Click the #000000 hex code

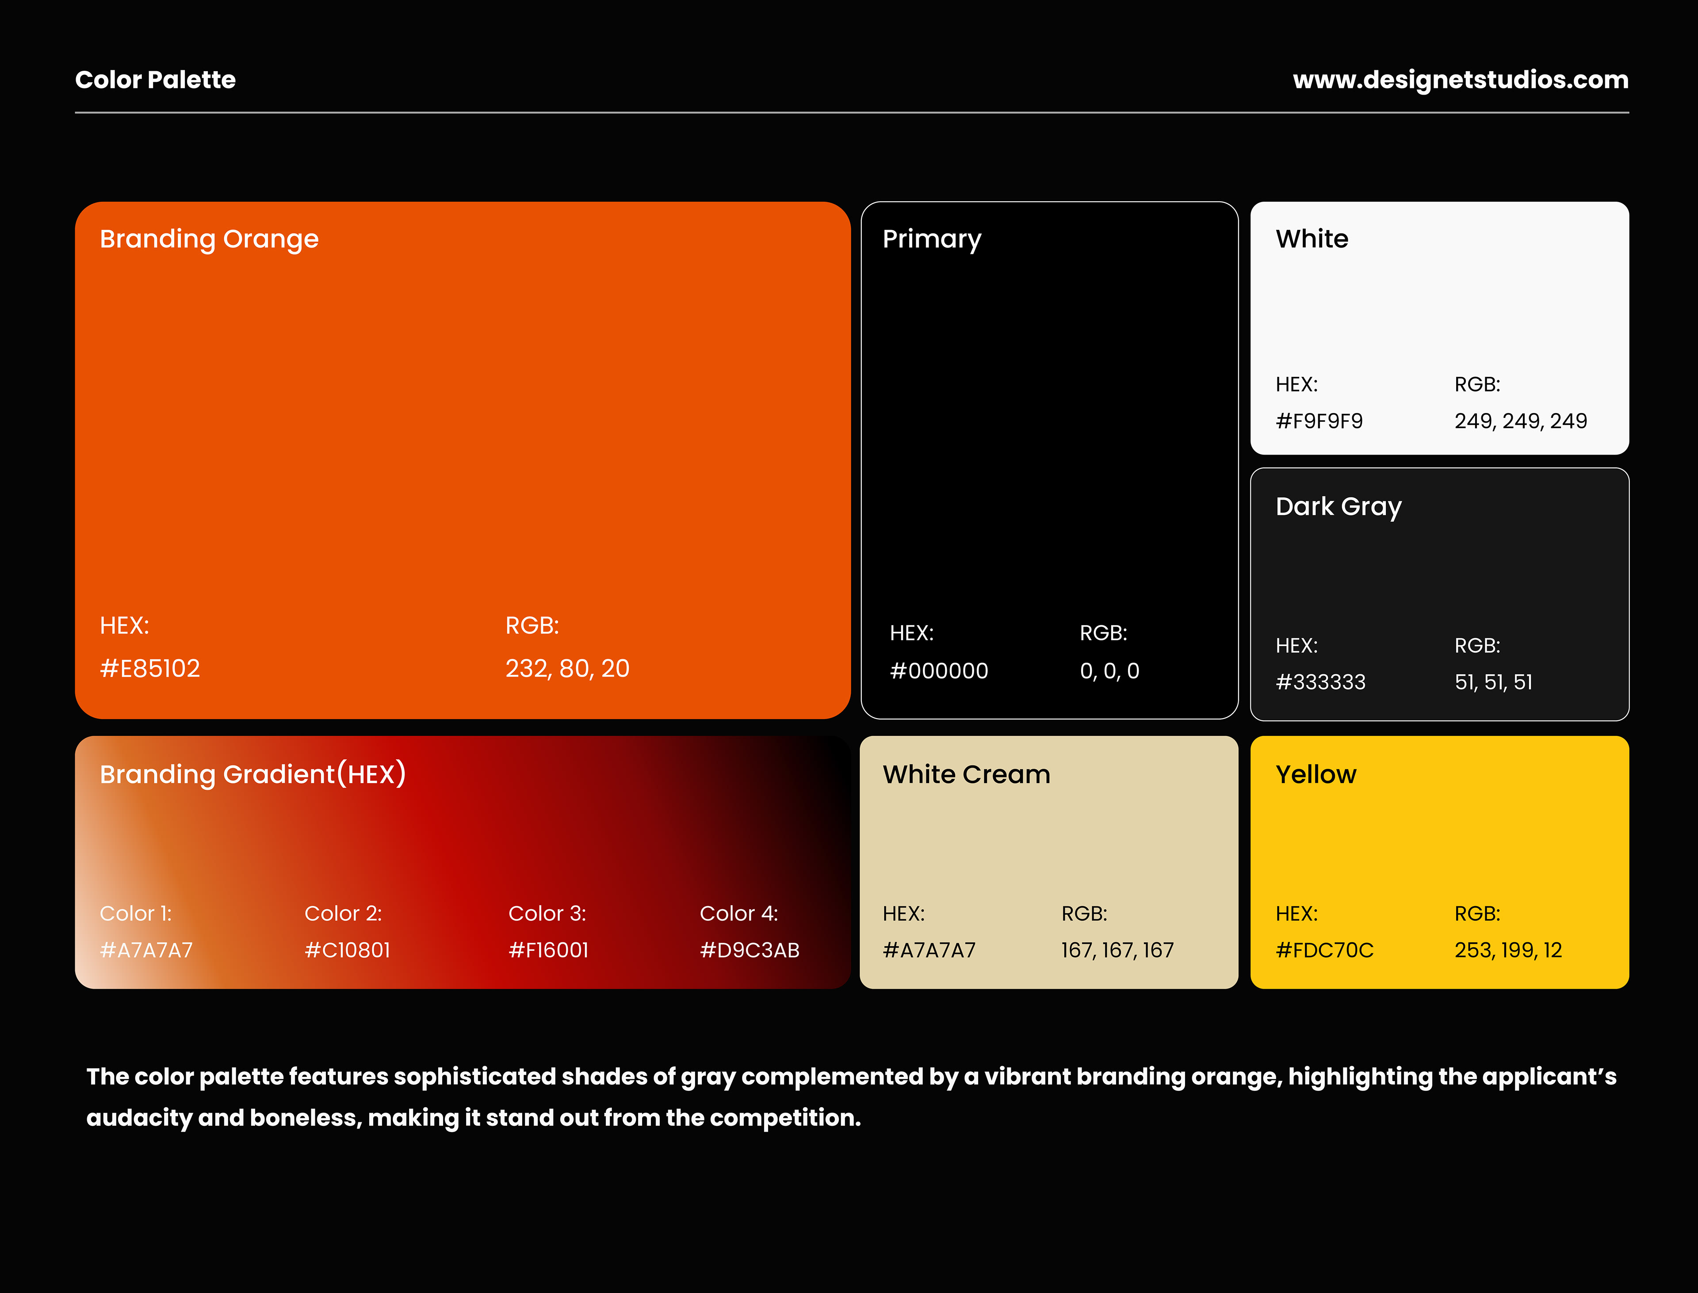click(938, 671)
